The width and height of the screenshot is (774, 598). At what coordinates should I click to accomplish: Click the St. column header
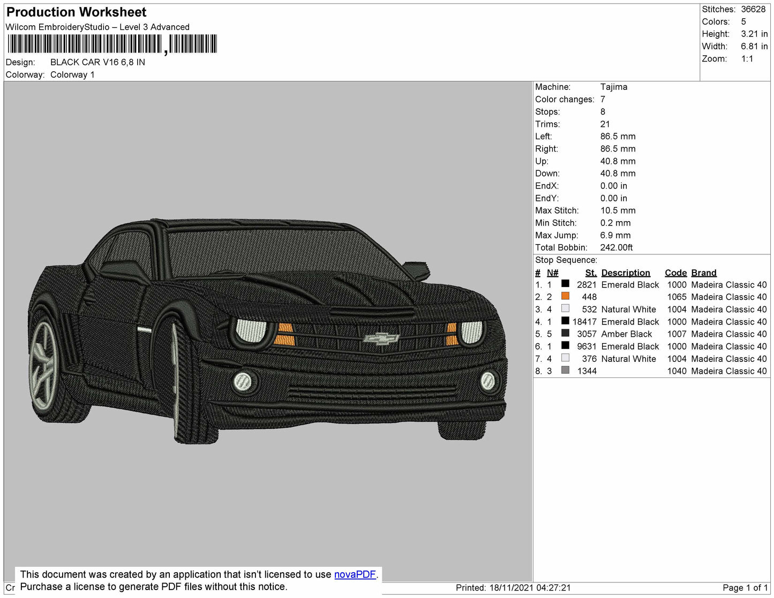click(x=591, y=272)
